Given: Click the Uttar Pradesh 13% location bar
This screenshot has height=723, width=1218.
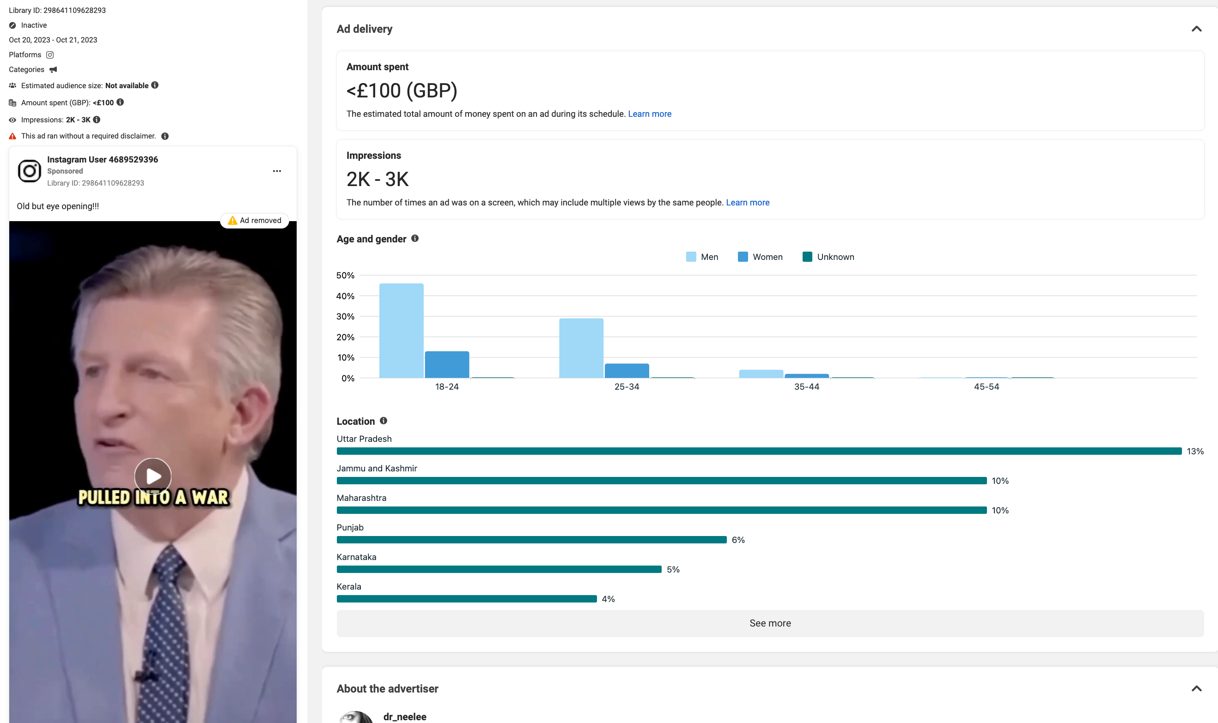Looking at the screenshot, I should (x=759, y=451).
